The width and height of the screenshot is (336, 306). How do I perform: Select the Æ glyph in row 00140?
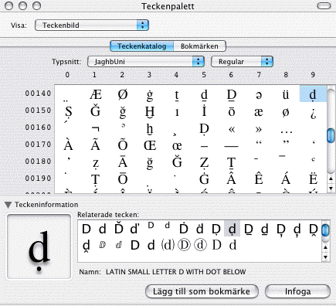pyautogui.click(x=96, y=94)
